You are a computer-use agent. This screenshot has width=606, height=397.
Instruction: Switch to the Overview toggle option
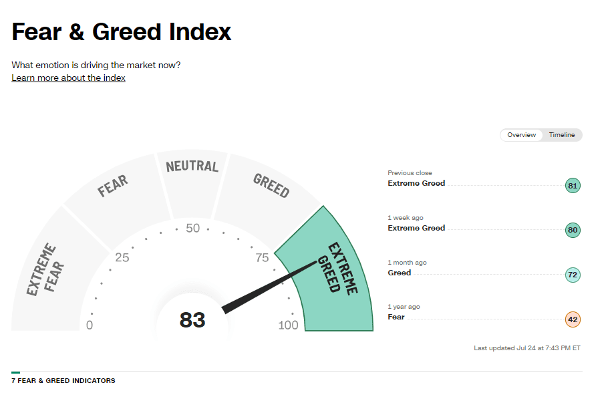[x=521, y=135]
